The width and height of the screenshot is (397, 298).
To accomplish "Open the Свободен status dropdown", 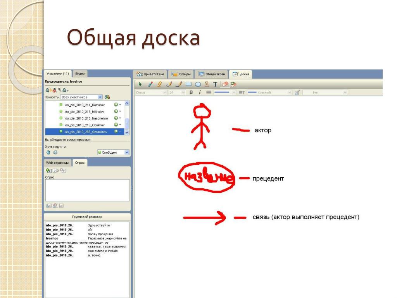I will [x=113, y=152].
